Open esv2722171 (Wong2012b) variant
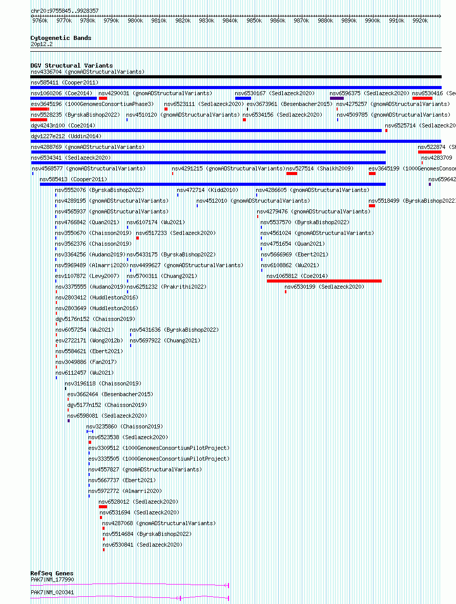The image size is (456, 604). tap(90, 341)
